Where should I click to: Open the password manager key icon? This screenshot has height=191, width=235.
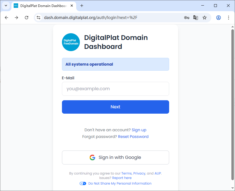(x=187, y=18)
